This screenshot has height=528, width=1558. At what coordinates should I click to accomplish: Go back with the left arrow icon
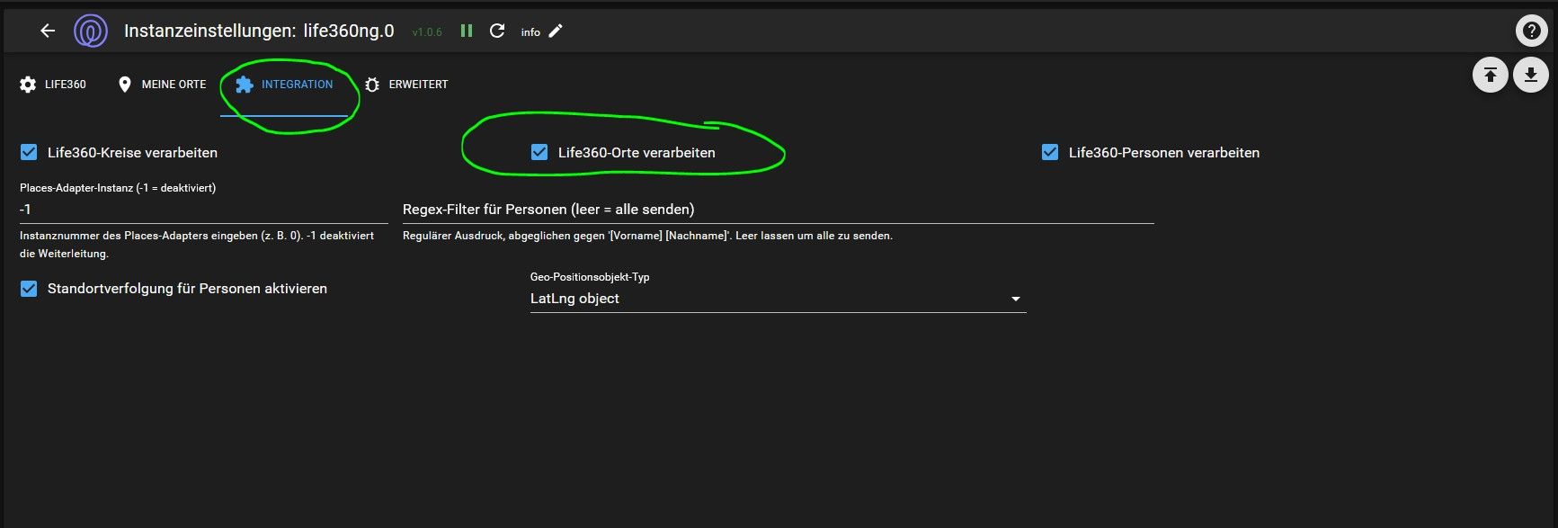pos(48,31)
